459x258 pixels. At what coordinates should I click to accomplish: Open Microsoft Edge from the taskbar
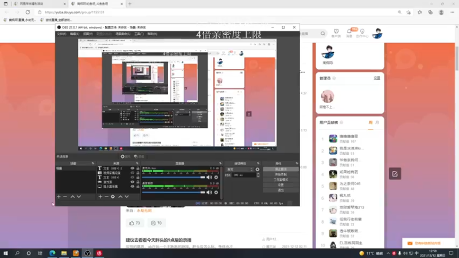[52, 253]
